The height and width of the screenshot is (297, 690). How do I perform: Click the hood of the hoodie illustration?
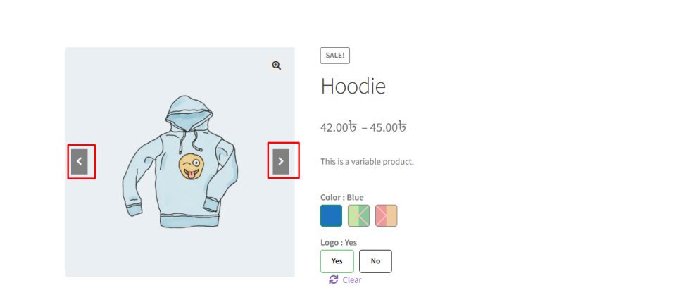189,112
